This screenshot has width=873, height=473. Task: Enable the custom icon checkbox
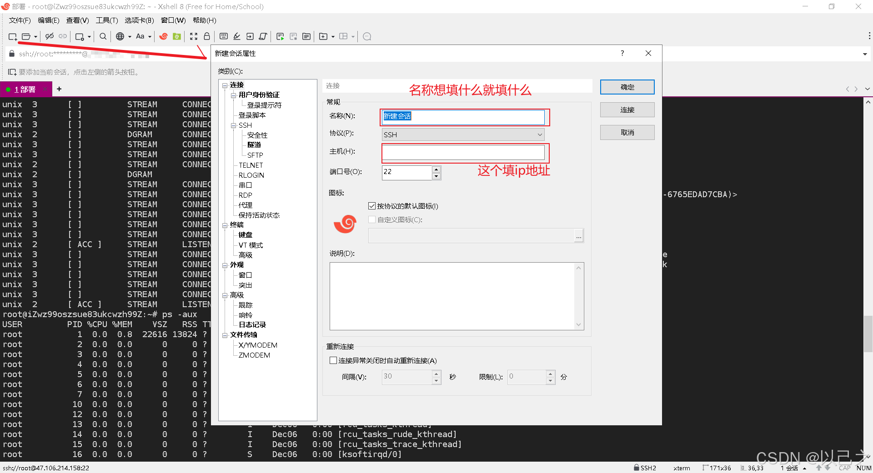pyautogui.click(x=371, y=219)
